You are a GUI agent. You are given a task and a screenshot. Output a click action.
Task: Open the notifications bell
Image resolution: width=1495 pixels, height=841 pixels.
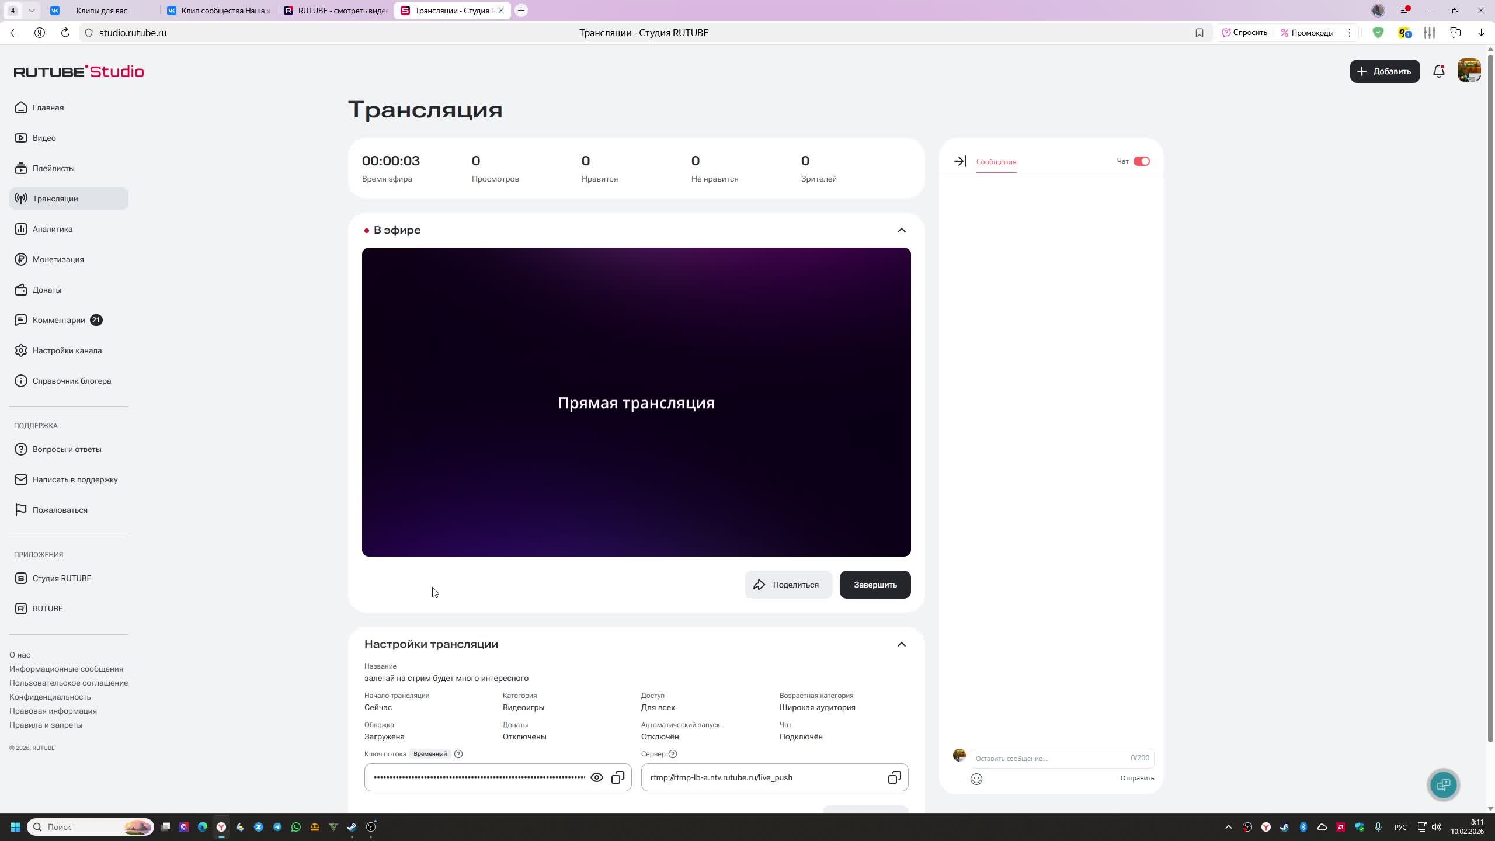tap(1438, 71)
